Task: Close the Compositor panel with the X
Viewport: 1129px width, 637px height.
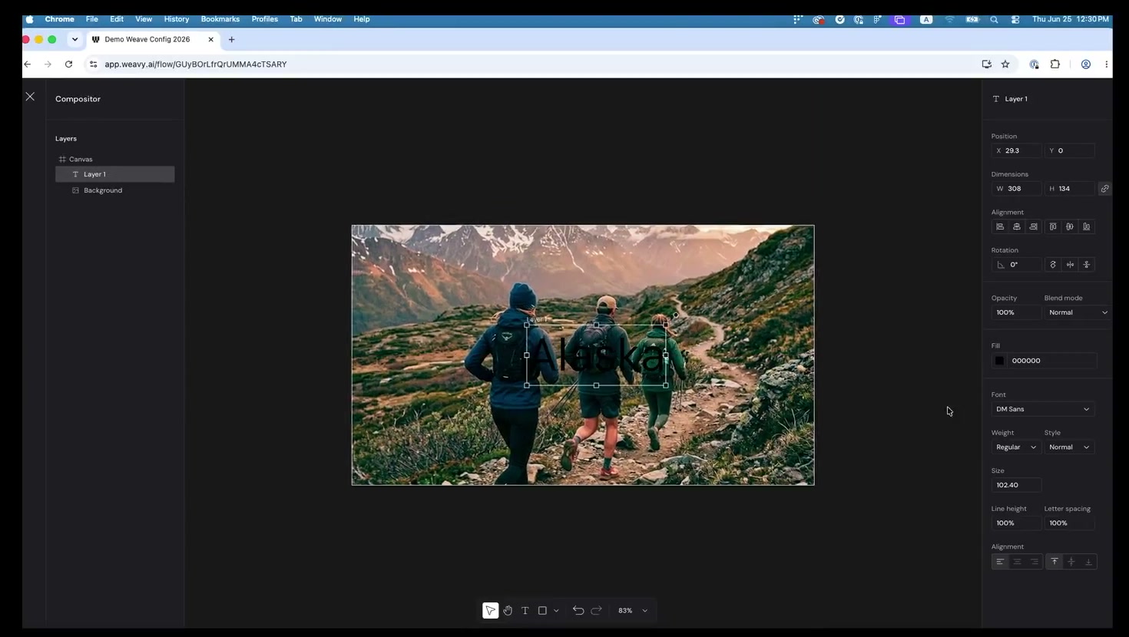Action: click(30, 97)
